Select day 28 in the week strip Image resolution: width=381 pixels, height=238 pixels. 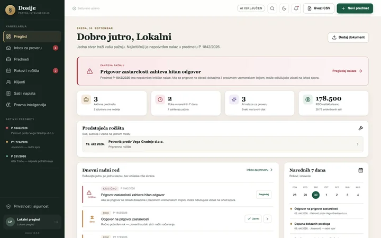[x=295, y=195]
